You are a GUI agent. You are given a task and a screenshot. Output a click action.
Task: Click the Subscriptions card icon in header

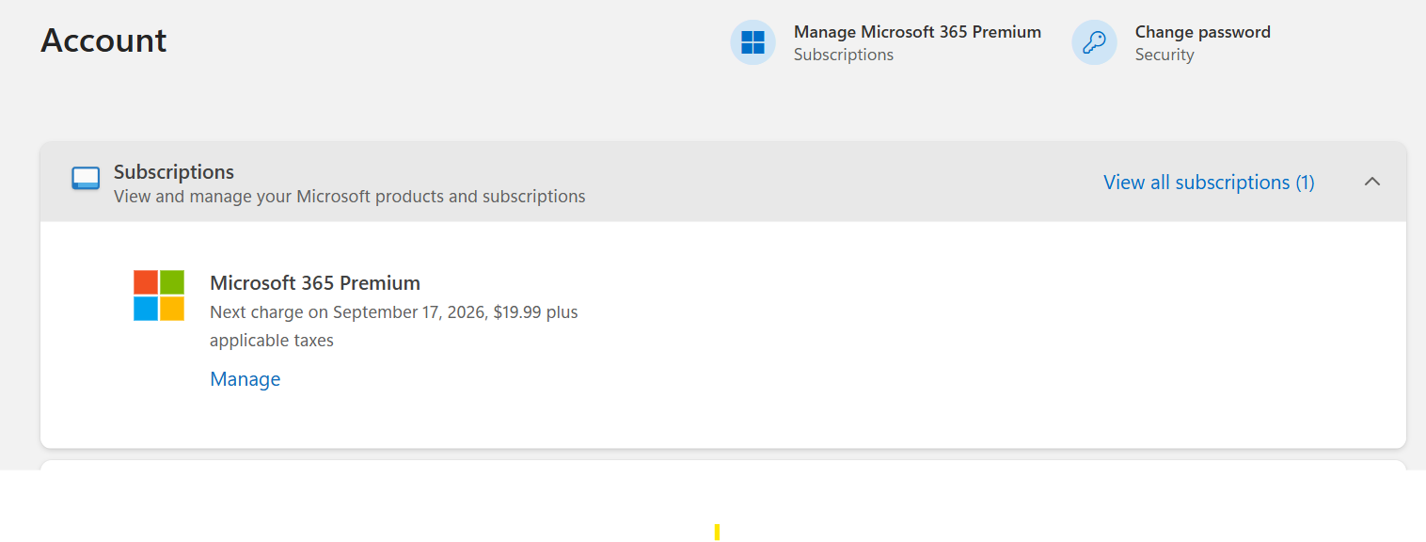pyautogui.click(x=86, y=178)
